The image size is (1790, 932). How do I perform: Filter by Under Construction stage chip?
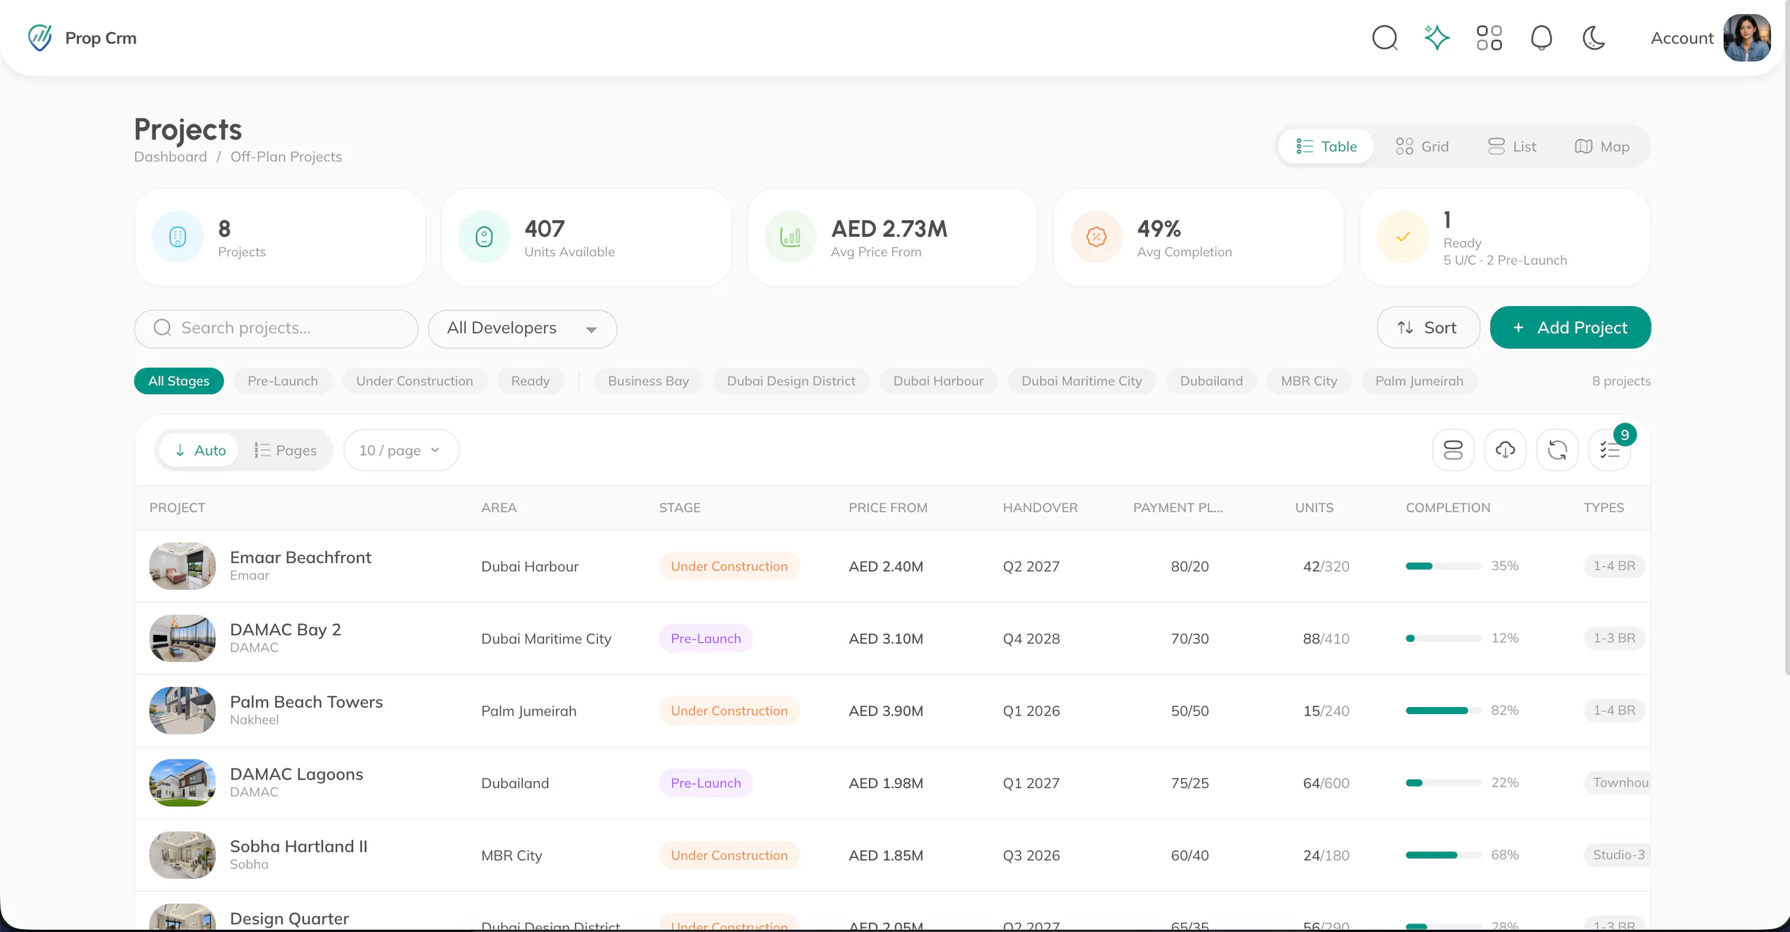tap(415, 381)
